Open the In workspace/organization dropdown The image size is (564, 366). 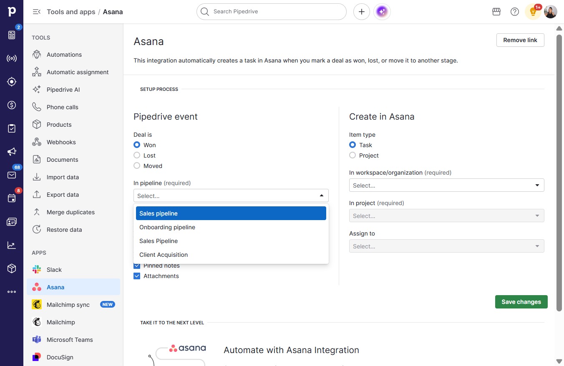click(447, 185)
